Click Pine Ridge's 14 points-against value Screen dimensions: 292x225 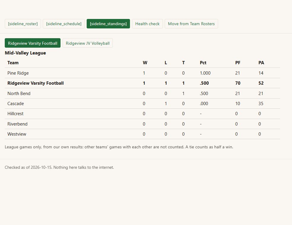[x=261, y=73]
